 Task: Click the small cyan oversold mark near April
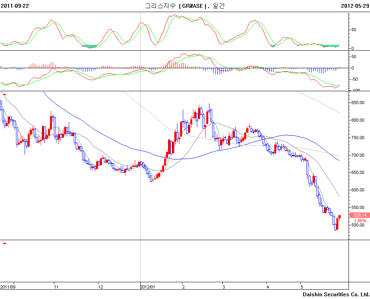[x=273, y=46]
